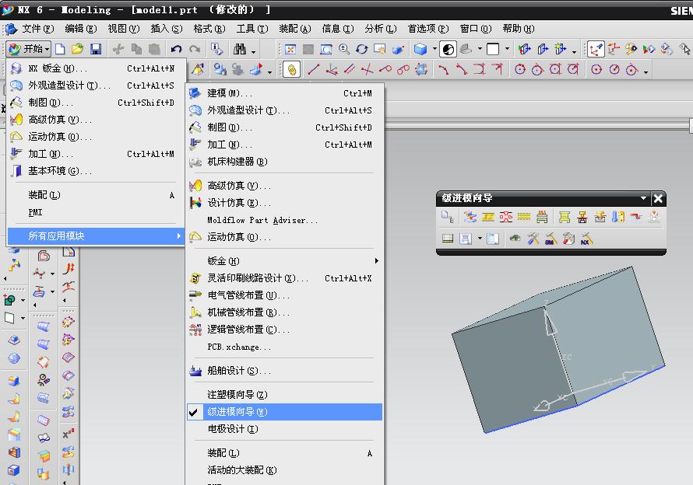Select 运动仿真 in the left start menu

point(96,137)
